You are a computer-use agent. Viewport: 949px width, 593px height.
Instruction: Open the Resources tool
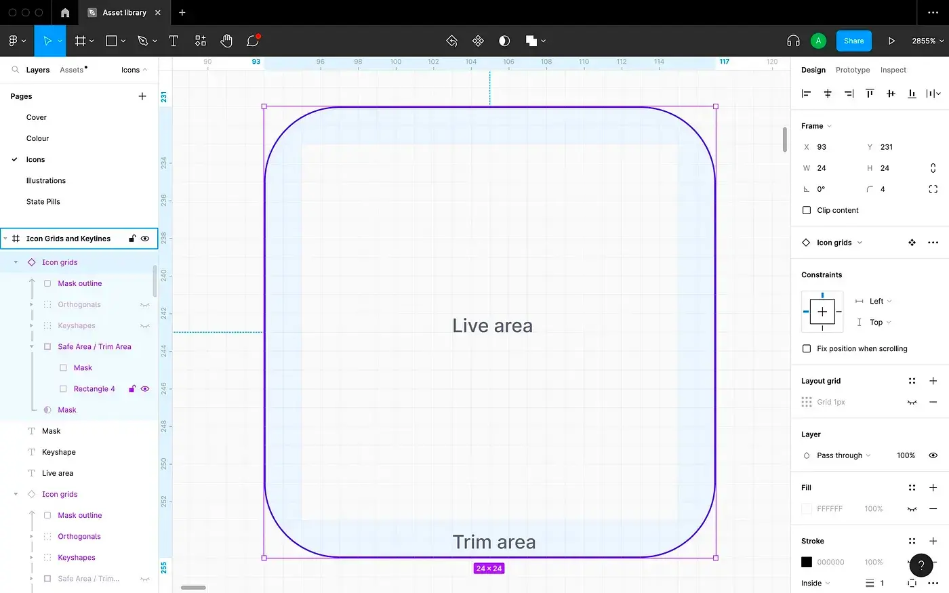200,41
